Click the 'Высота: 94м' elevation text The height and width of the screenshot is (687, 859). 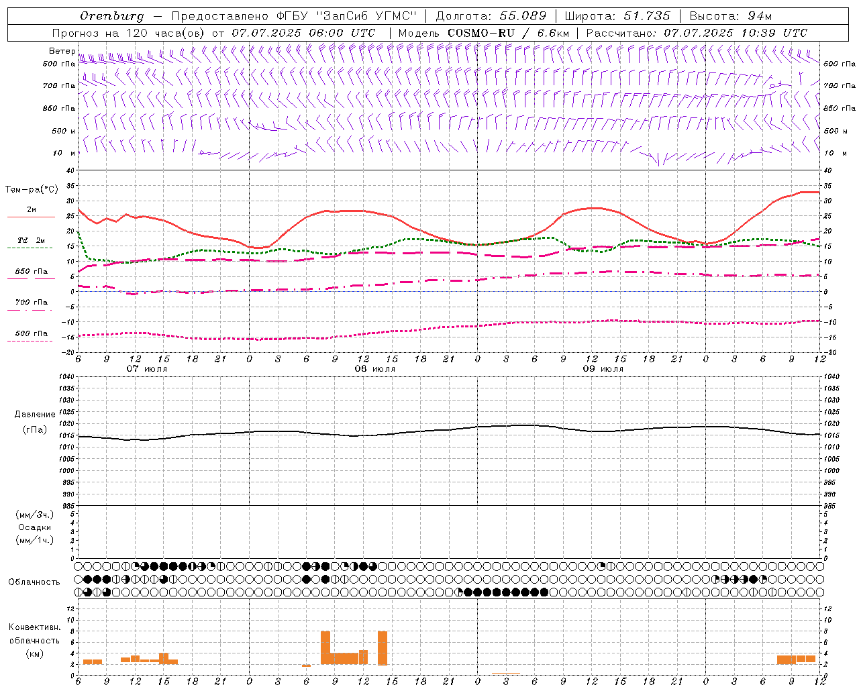[x=731, y=16]
